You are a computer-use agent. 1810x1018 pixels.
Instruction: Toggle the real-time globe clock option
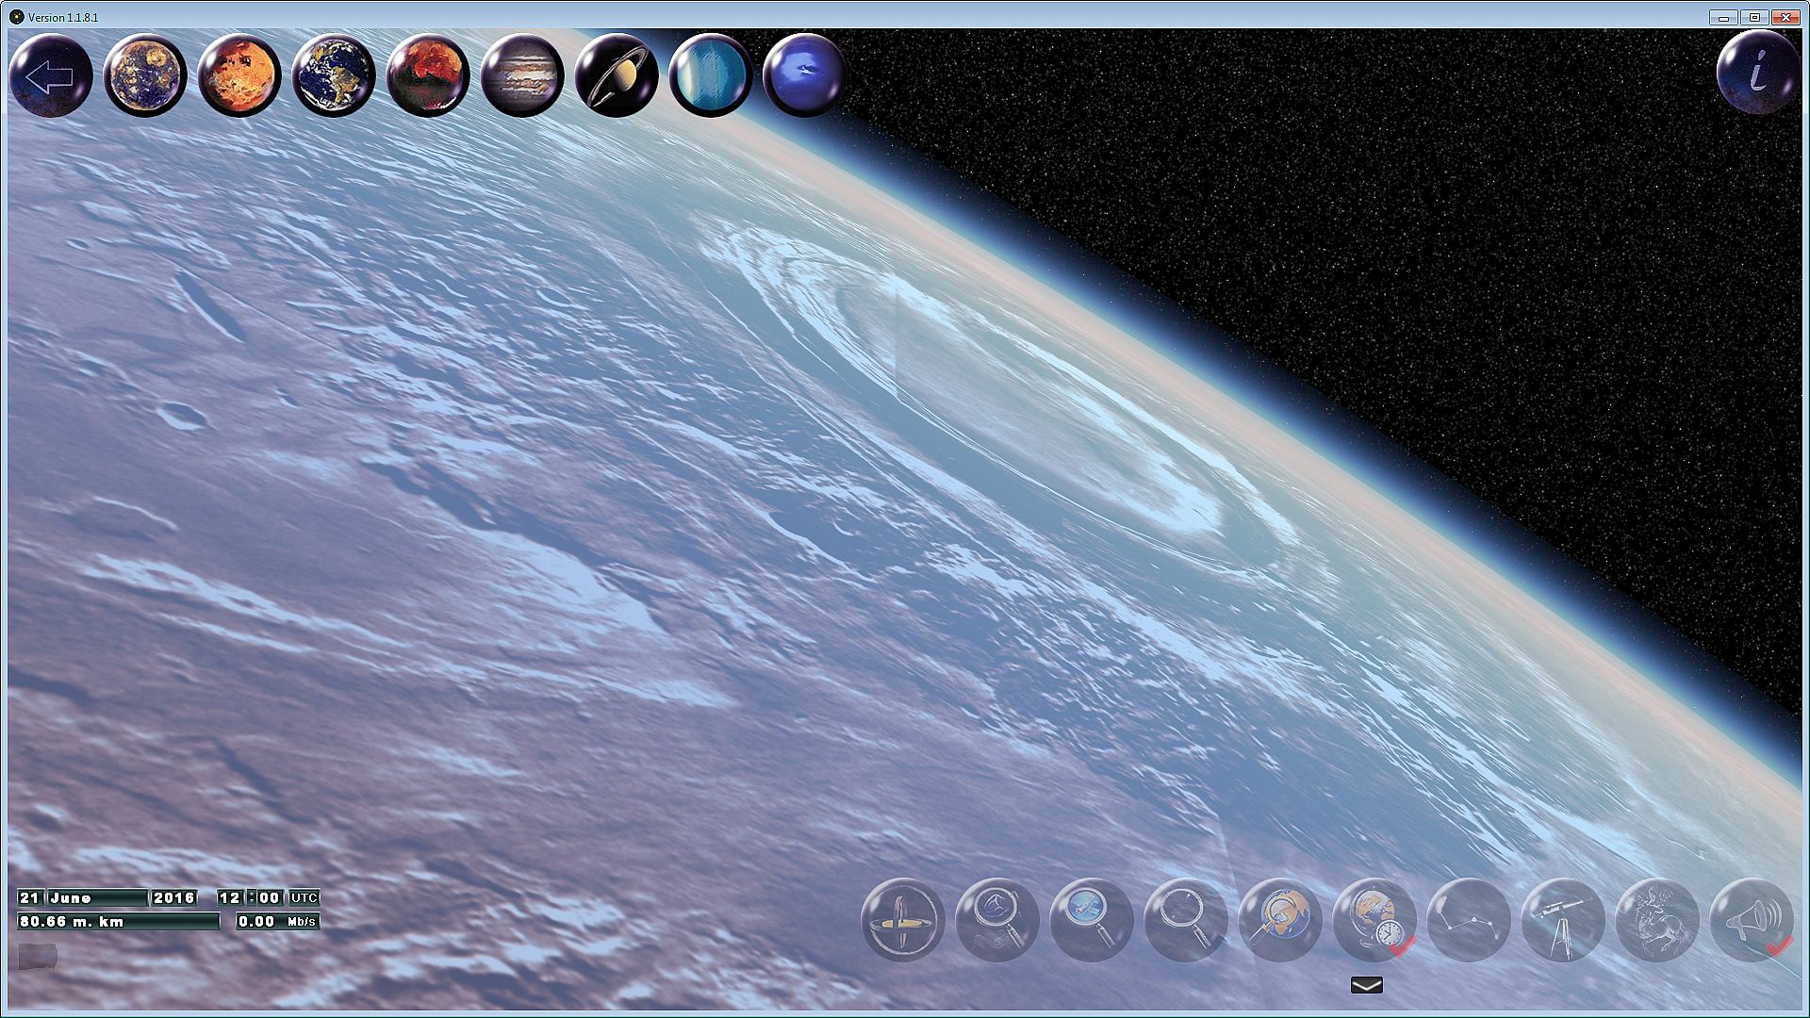[1374, 919]
